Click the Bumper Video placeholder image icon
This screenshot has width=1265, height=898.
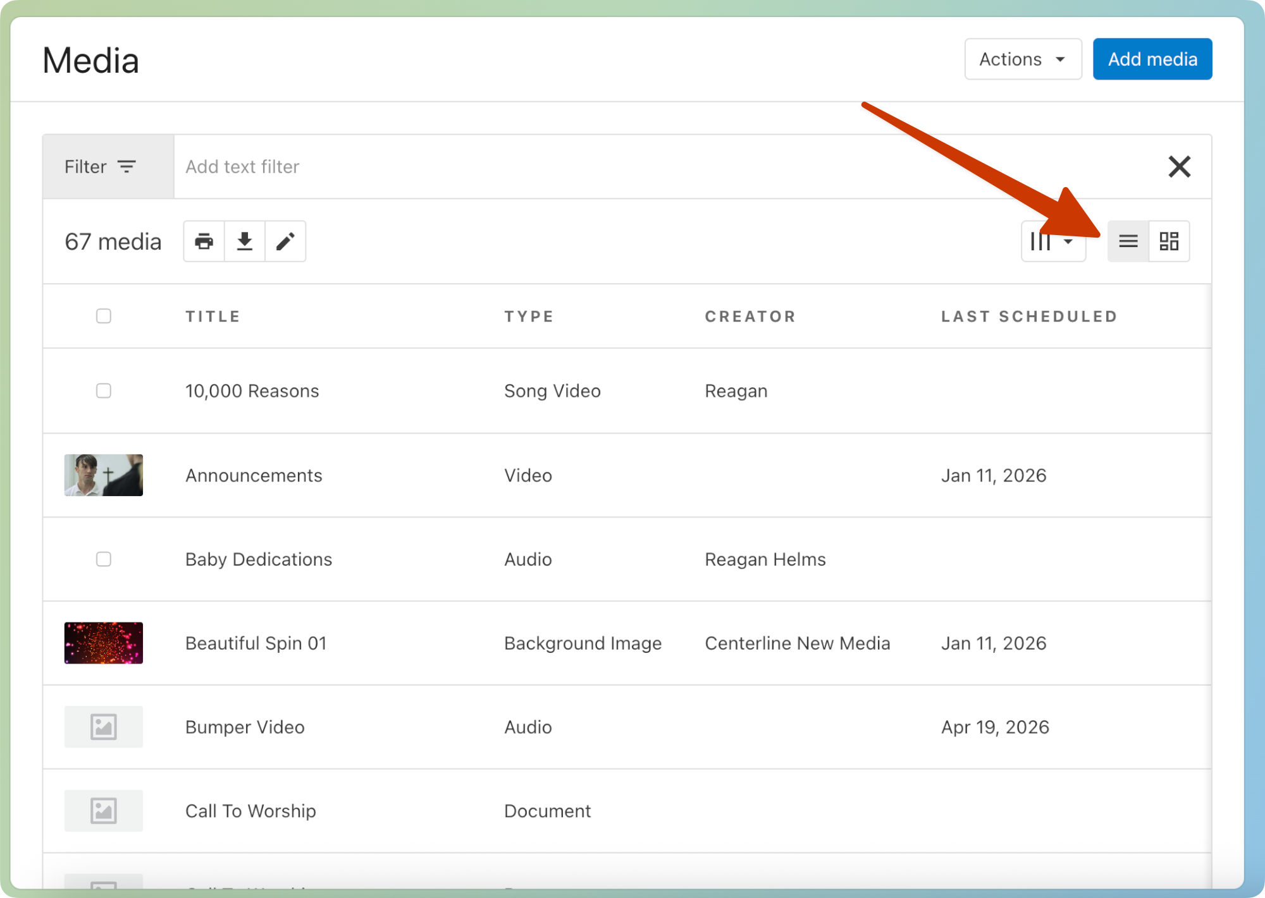tap(104, 727)
